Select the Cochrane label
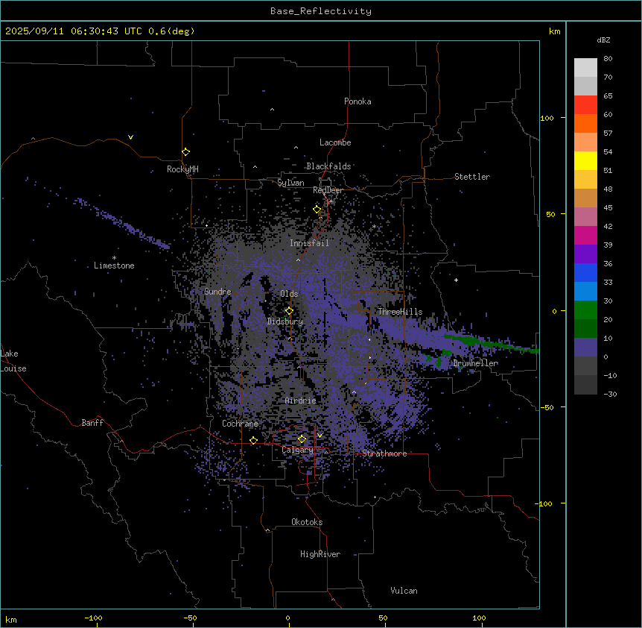642x628 pixels. click(x=240, y=424)
